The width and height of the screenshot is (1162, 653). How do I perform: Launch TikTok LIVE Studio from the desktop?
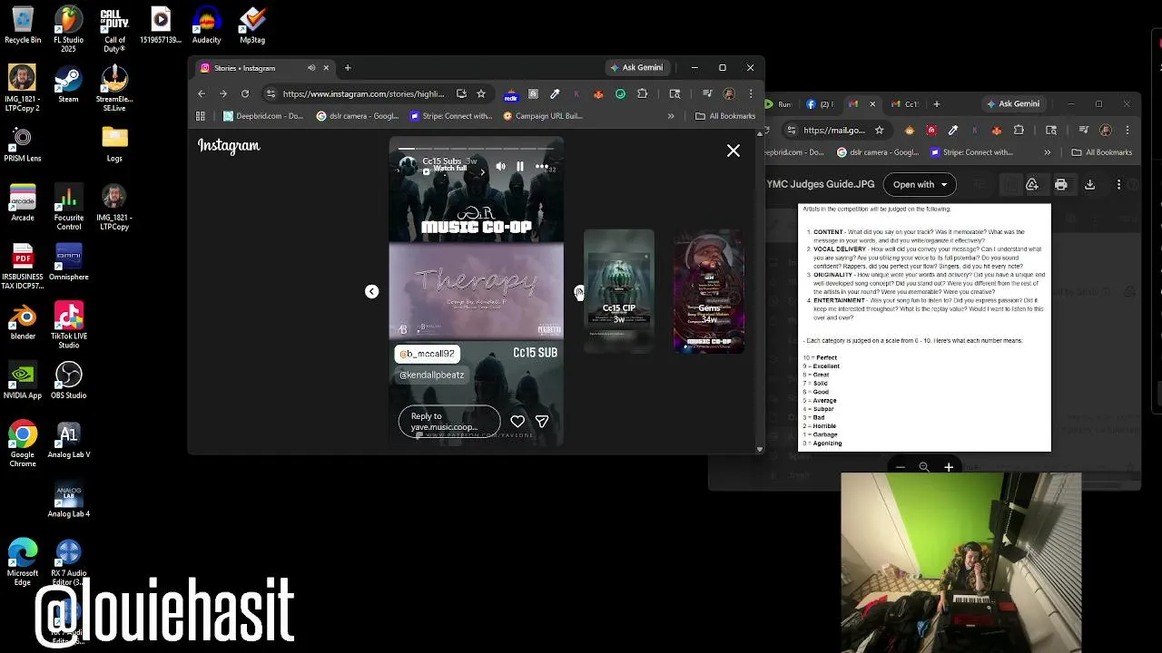[68, 325]
